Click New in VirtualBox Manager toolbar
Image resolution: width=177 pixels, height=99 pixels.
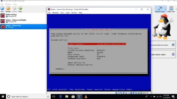click(x=2, y=9)
